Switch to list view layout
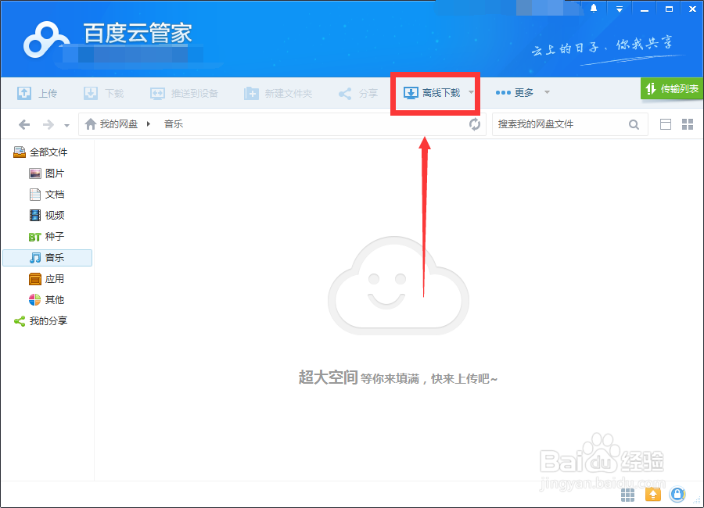The width and height of the screenshot is (704, 508). point(667,123)
